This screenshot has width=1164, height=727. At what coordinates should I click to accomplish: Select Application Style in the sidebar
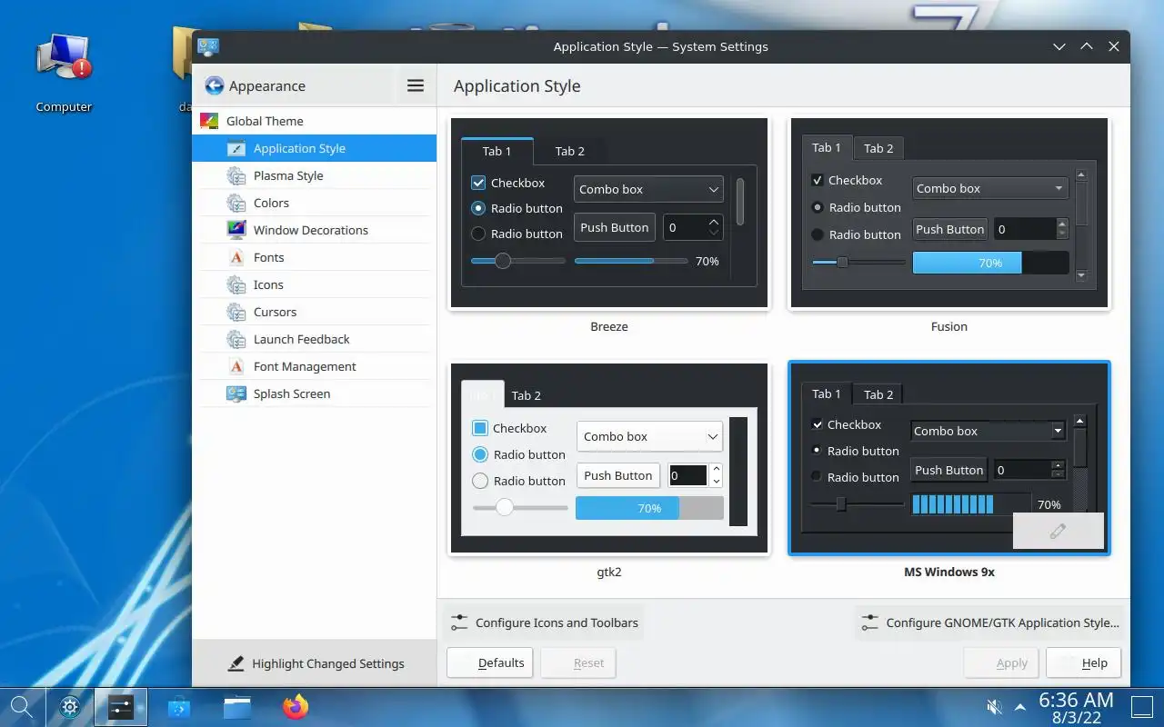click(314, 148)
